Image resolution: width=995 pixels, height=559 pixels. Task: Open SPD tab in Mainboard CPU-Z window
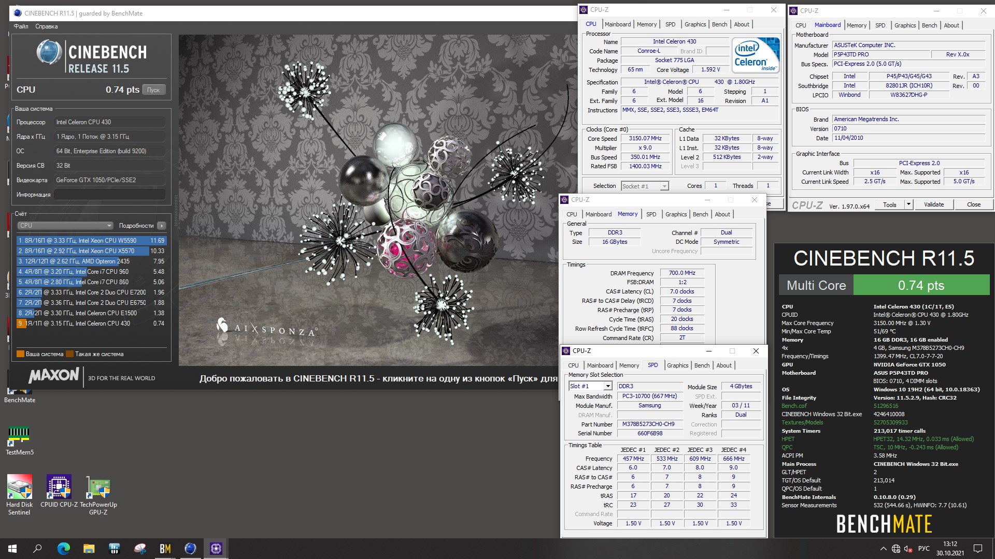[880, 25]
